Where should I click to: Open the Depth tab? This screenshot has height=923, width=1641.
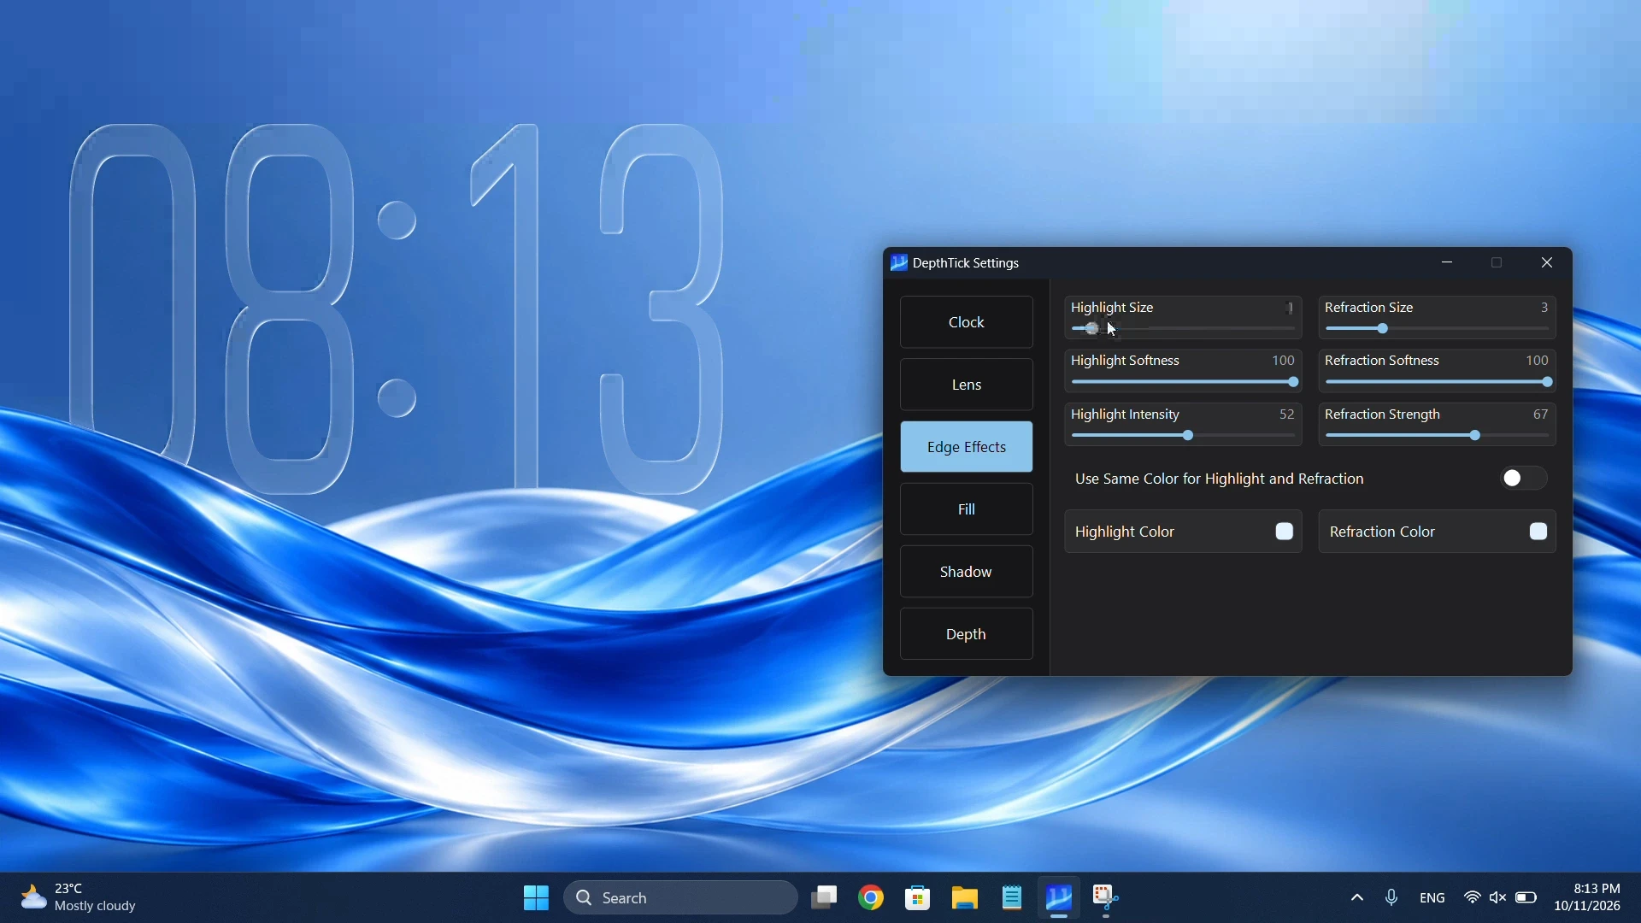click(x=967, y=634)
